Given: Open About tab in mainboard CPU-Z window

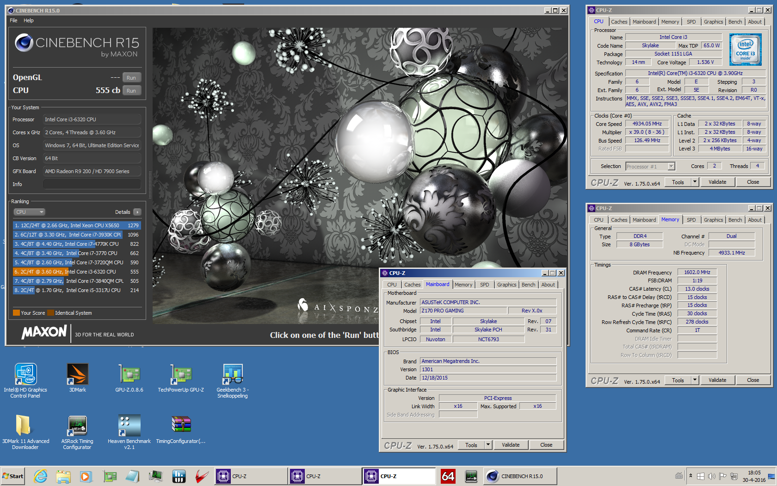Looking at the screenshot, I should pos(548,285).
